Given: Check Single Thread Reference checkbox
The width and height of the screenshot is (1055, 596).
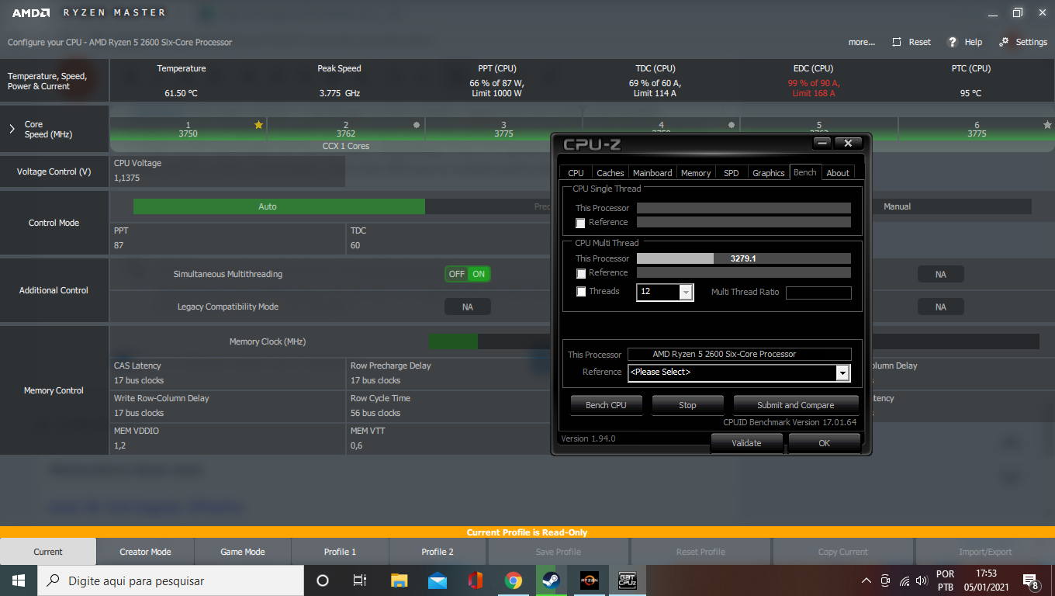Looking at the screenshot, I should coord(580,223).
